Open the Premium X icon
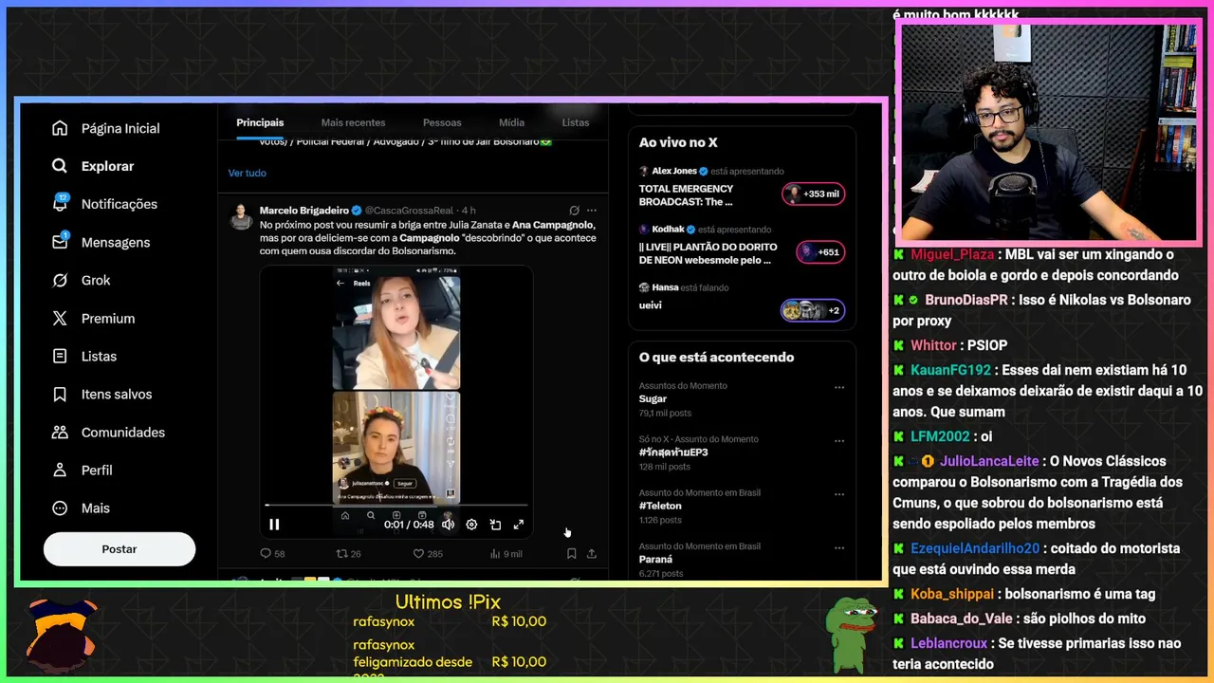 [60, 318]
